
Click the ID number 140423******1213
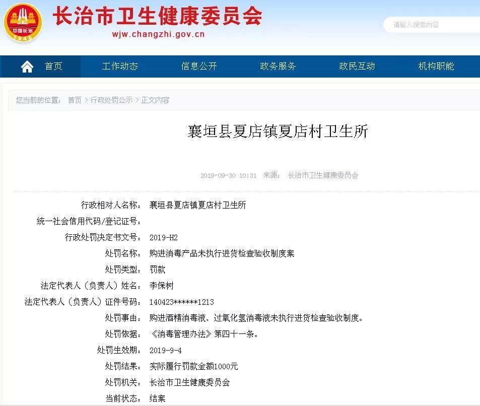[181, 302]
